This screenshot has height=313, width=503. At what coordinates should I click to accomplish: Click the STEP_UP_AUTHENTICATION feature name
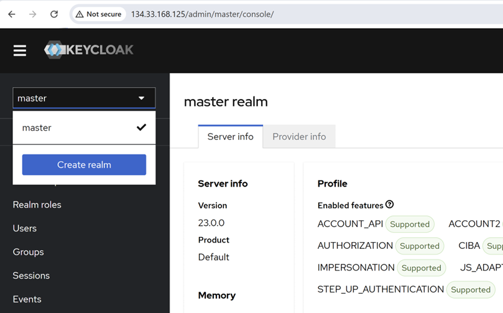[x=381, y=289]
